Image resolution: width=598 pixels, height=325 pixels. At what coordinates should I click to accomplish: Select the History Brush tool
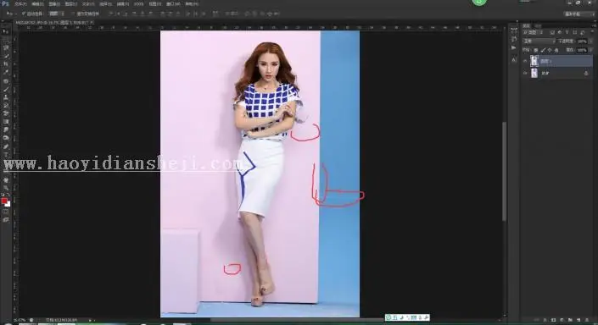(6, 105)
